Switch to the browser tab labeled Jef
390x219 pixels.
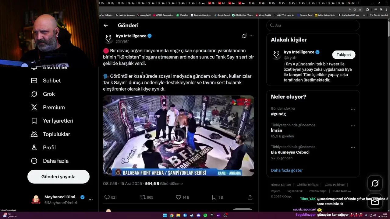[x=222, y=3]
